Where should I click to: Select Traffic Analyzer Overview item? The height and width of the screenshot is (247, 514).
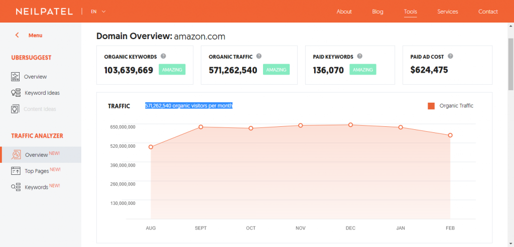41,155
